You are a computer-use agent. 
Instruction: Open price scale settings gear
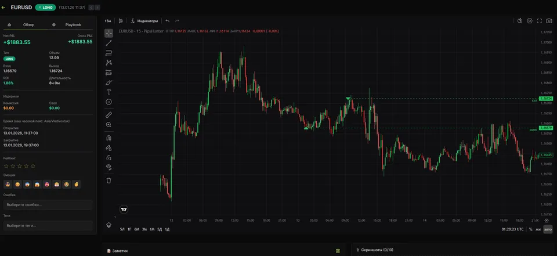pos(547,221)
